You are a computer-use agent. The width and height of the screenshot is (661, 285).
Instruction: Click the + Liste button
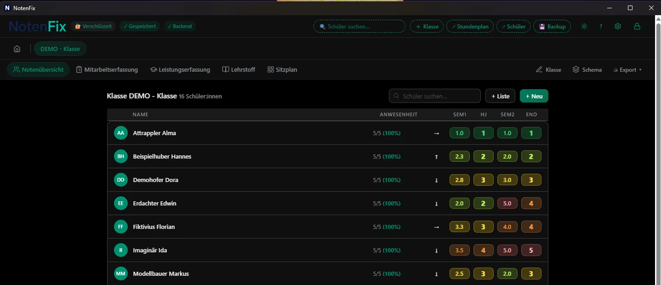point(500,96)
